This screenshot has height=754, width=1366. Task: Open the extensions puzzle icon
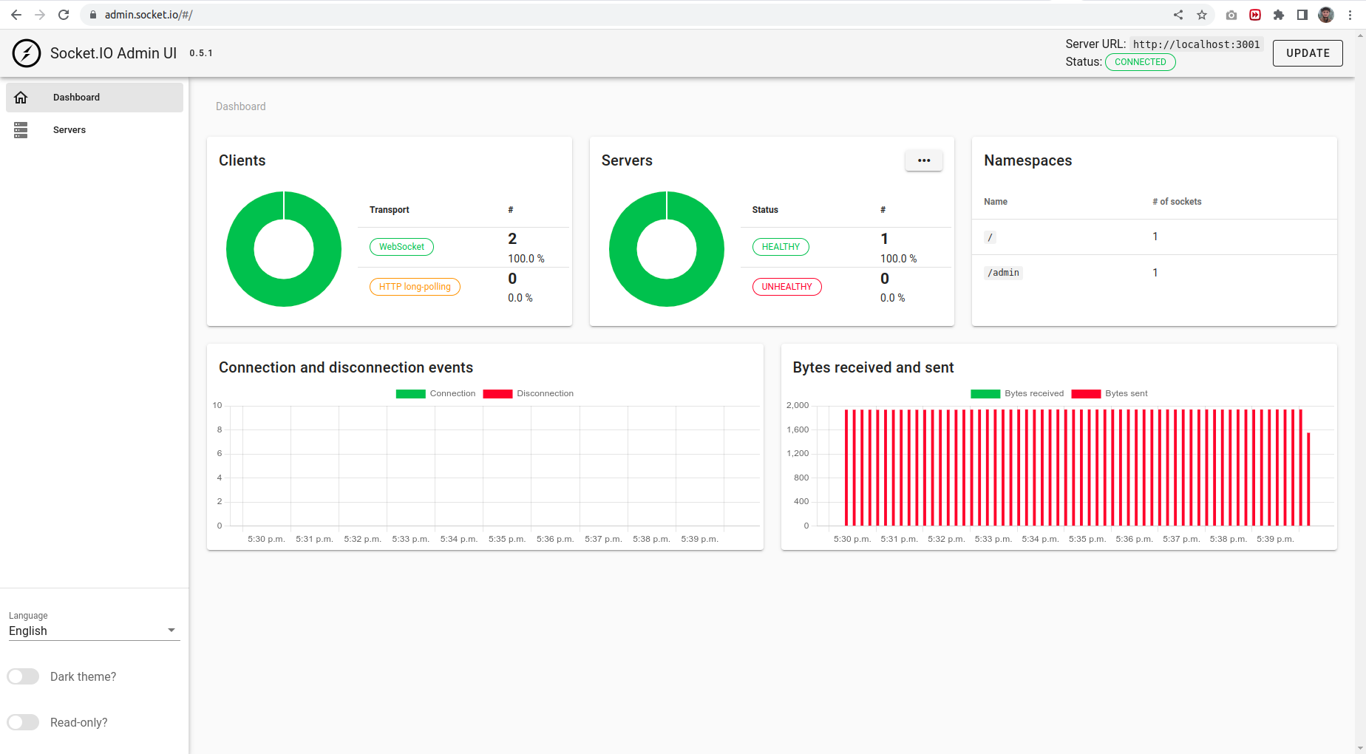(1279, 15)
